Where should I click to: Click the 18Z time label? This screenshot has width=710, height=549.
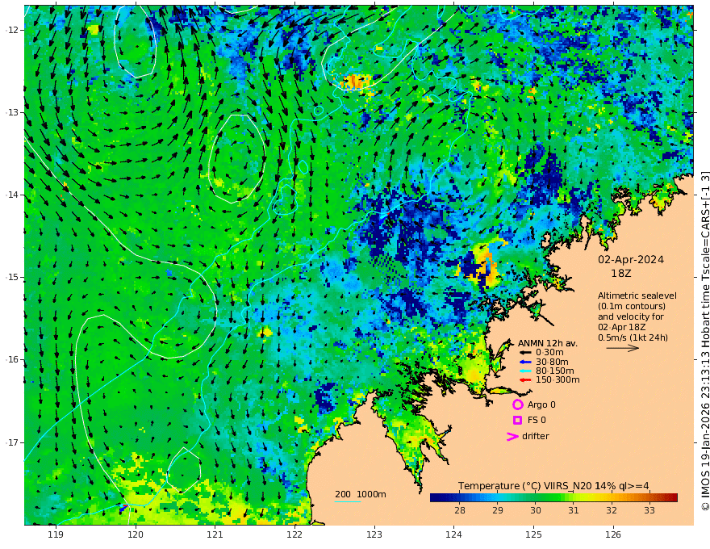click(620, 273)
